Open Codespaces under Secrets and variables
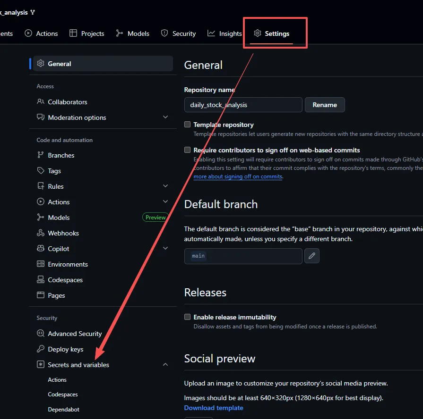Screen dimensions: 423x419 pos(62,394)
